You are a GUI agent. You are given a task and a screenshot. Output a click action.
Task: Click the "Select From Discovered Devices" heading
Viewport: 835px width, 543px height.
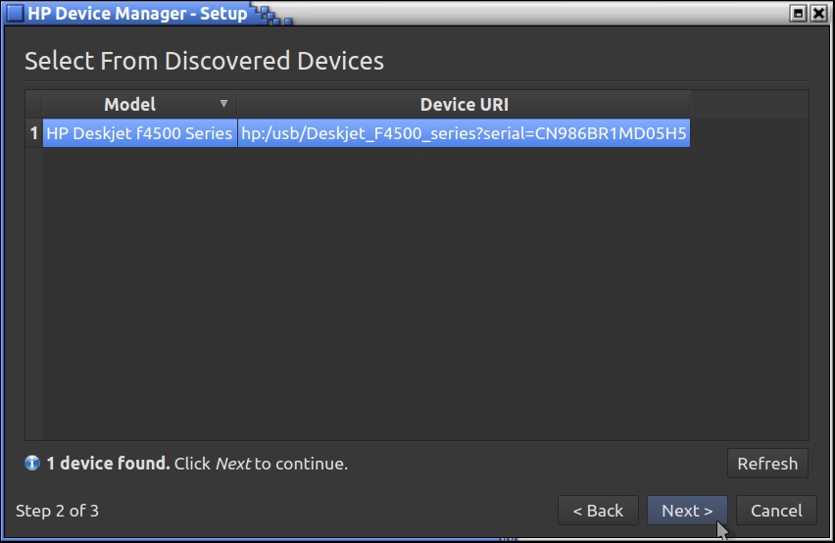204,61
